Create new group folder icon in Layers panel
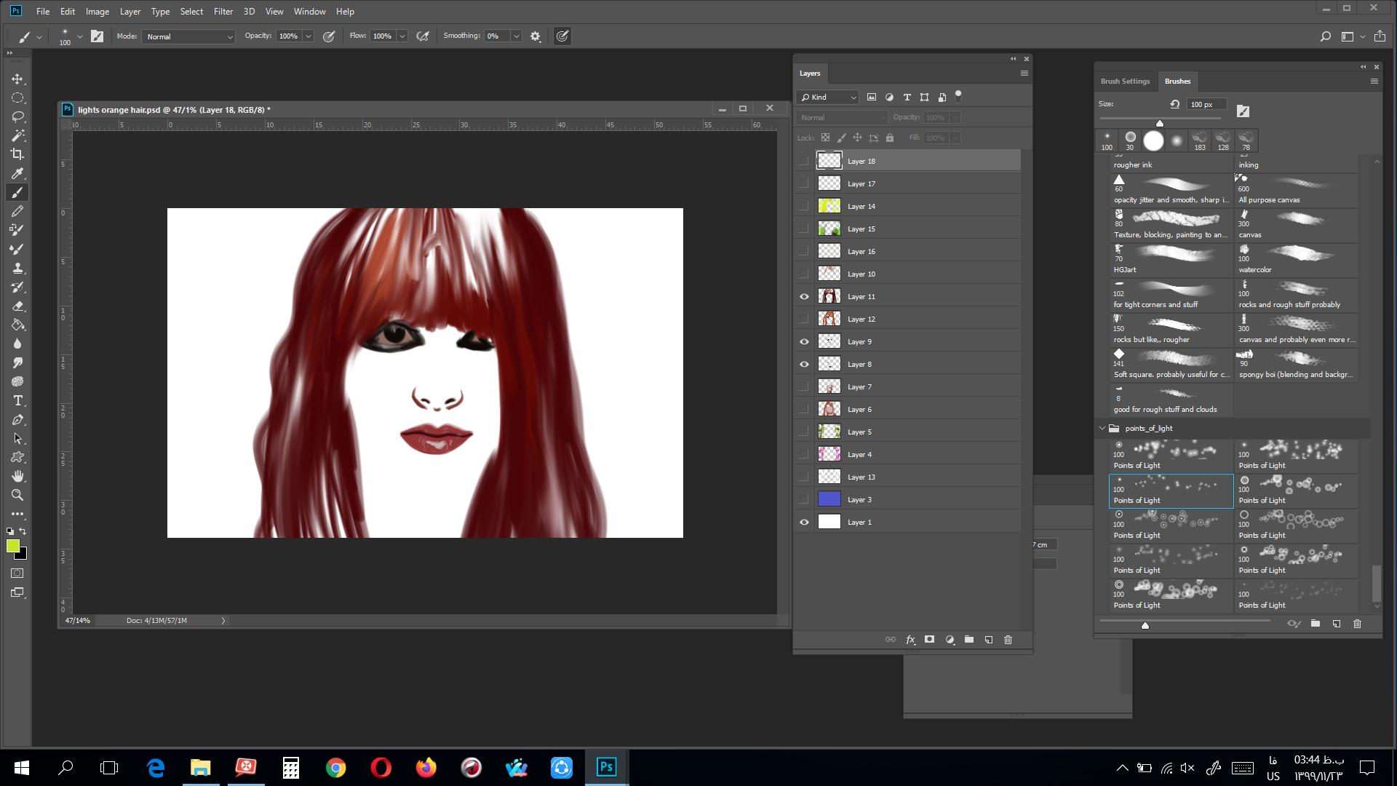Screen dimensions: 1397x786 968,640
